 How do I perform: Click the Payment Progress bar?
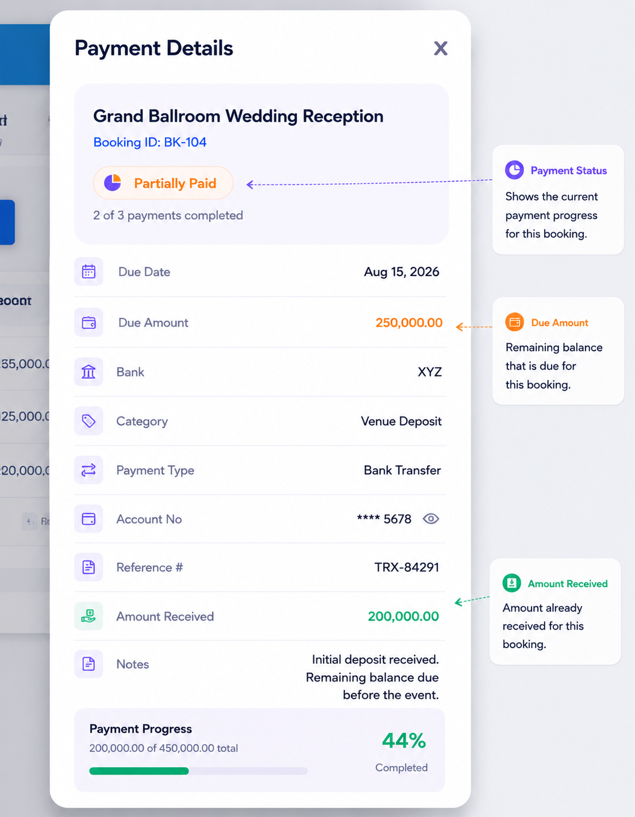click(198, 771)
